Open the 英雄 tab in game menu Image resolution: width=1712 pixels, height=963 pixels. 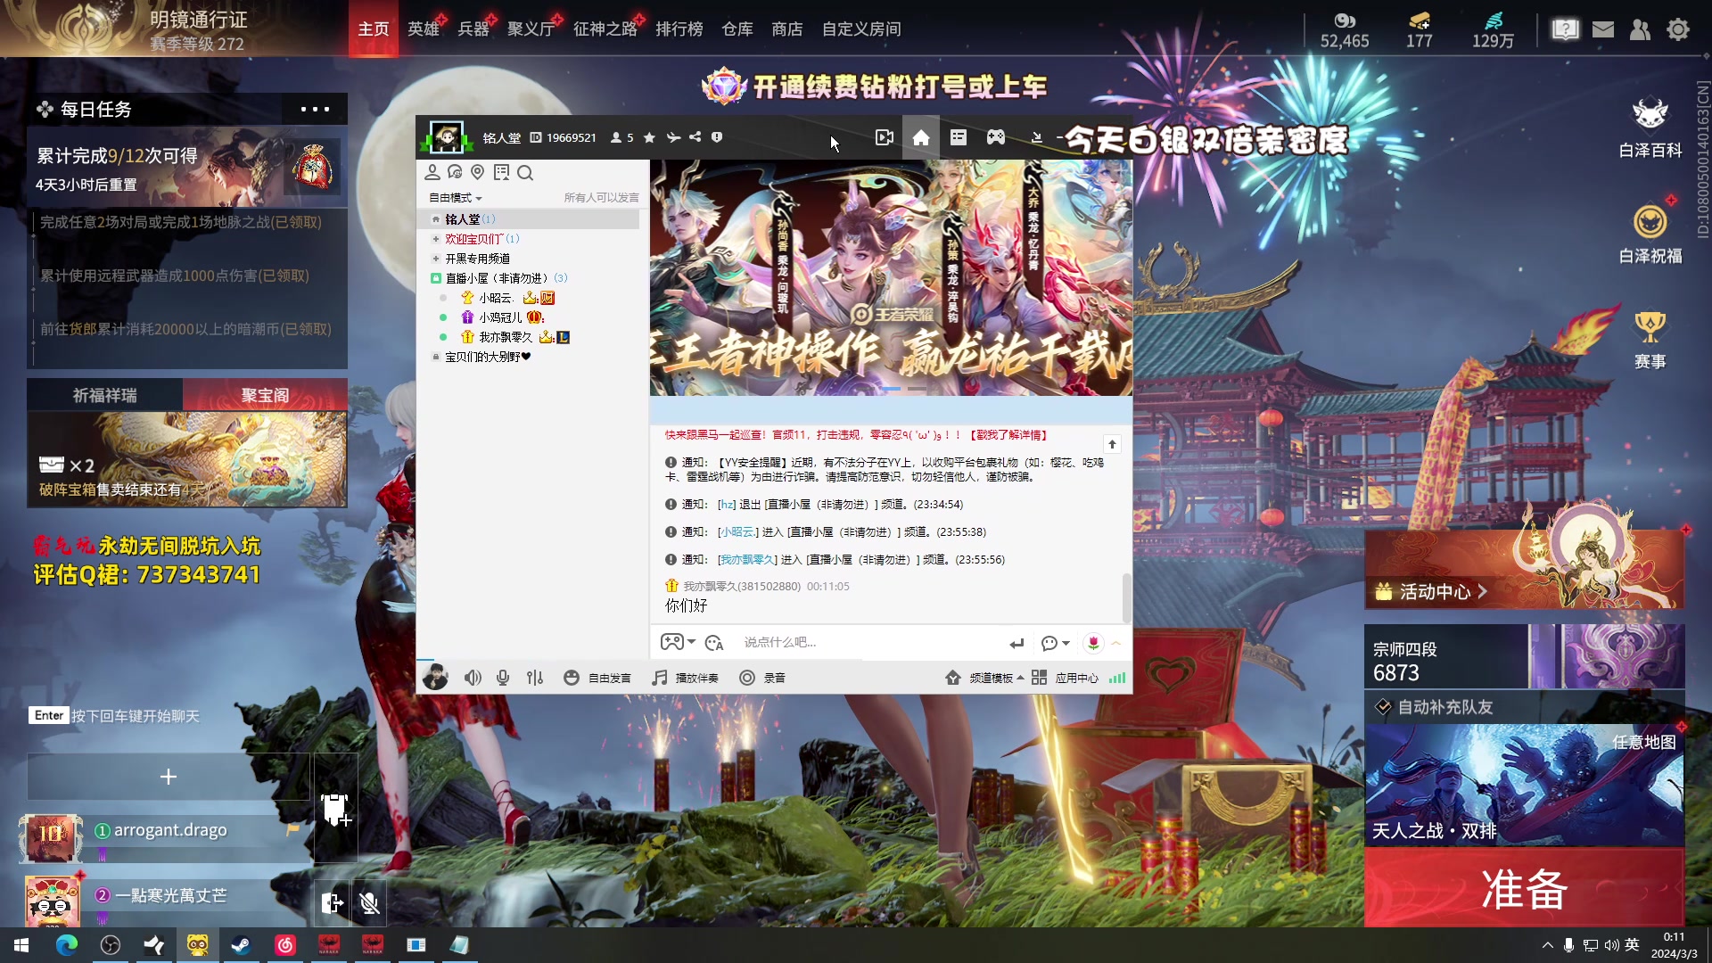(424, 29)
